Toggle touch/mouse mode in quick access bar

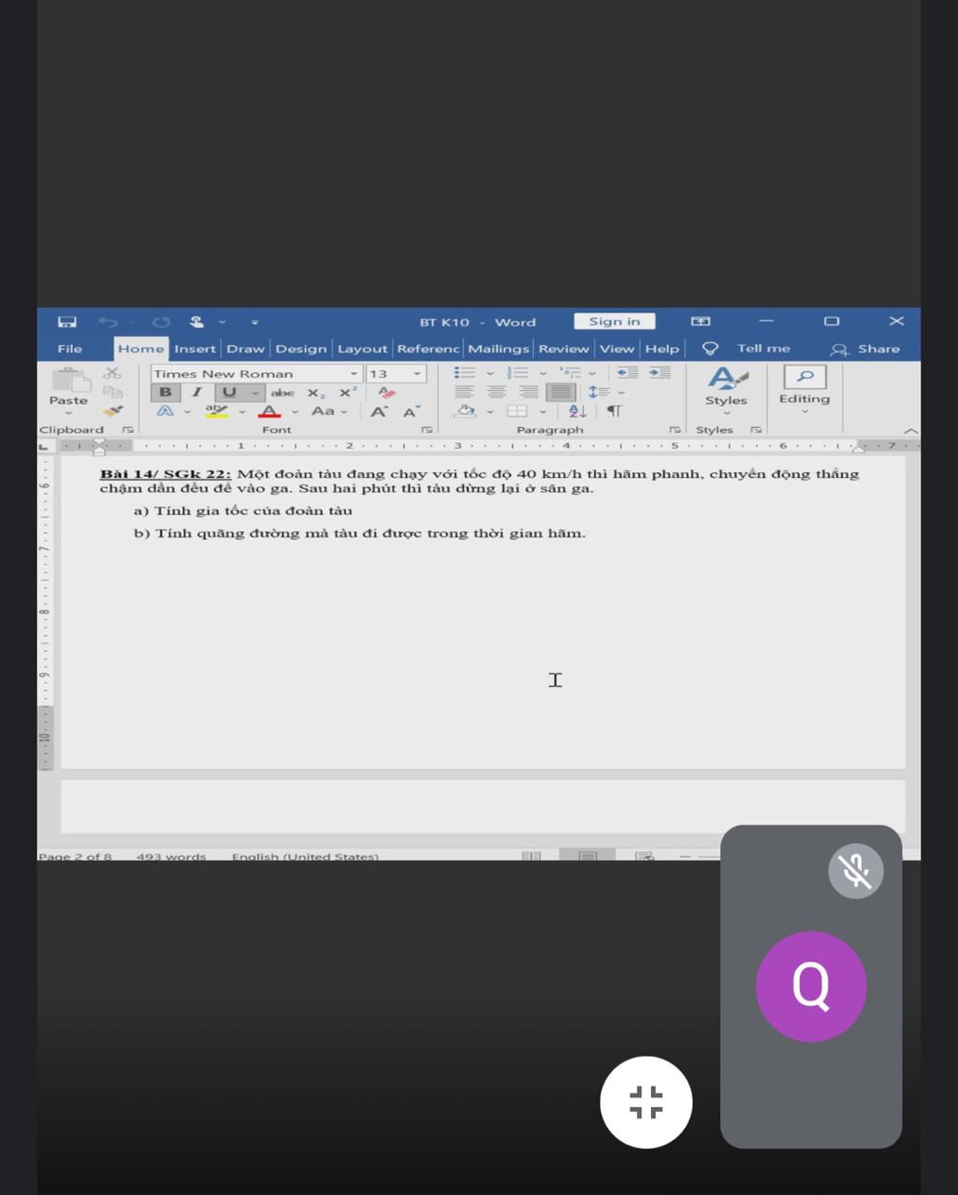[x=196, y=322]
